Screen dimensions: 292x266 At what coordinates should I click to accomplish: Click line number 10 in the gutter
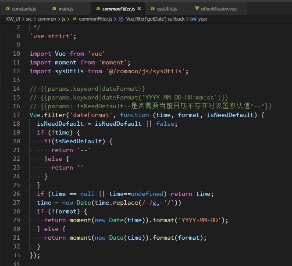(x=16, y=53)
